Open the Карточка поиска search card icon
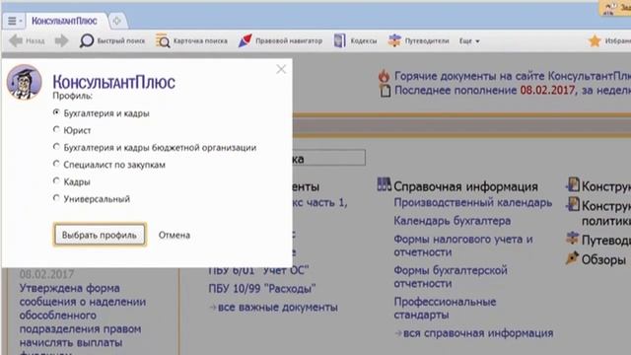The image size is (631, 355). (x=163, y=40)
